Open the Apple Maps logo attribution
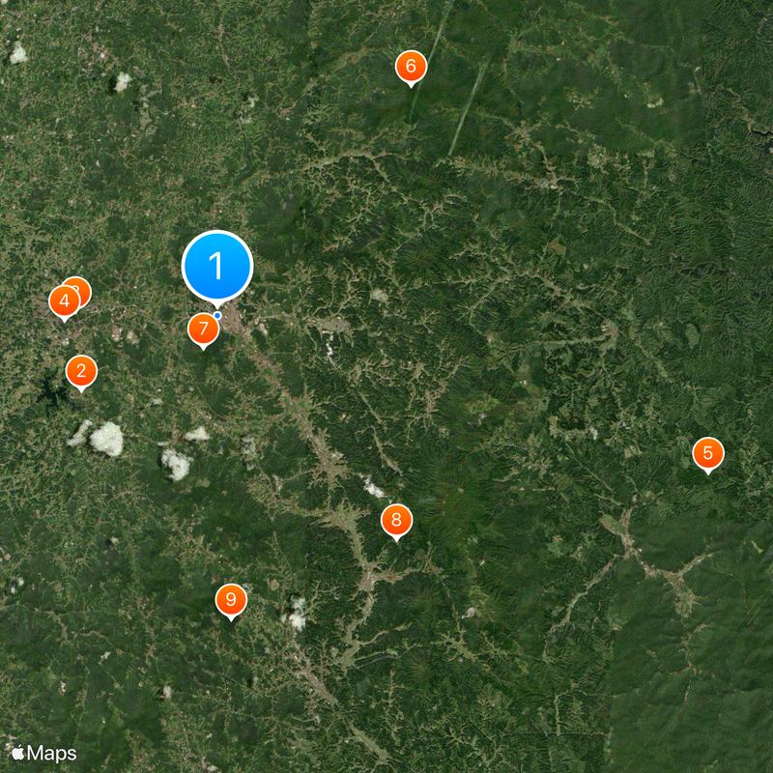The image size is (773, 773). point(43,754)
